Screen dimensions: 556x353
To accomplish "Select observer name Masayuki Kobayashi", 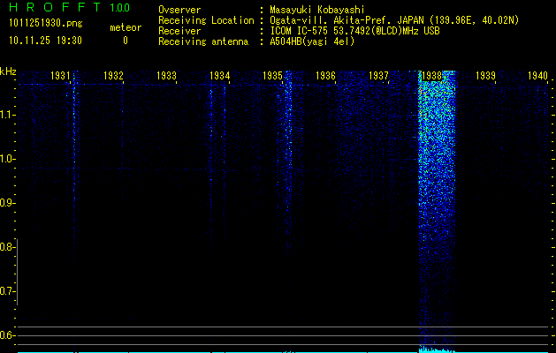I will [317, 10].
